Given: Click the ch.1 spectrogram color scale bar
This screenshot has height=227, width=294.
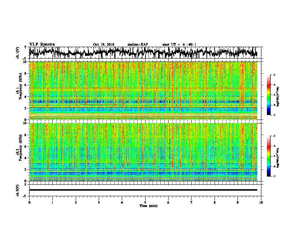Looking at the screenshot, I should point(268,95).
